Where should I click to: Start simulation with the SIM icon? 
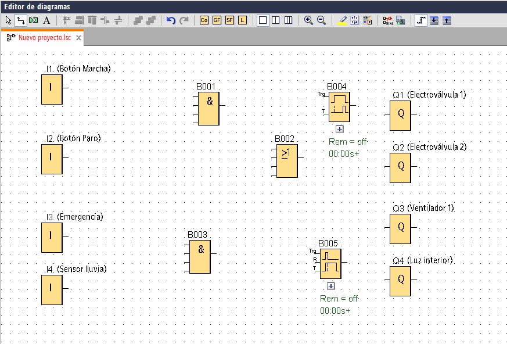pyautogui.click(x=388, y=20)
